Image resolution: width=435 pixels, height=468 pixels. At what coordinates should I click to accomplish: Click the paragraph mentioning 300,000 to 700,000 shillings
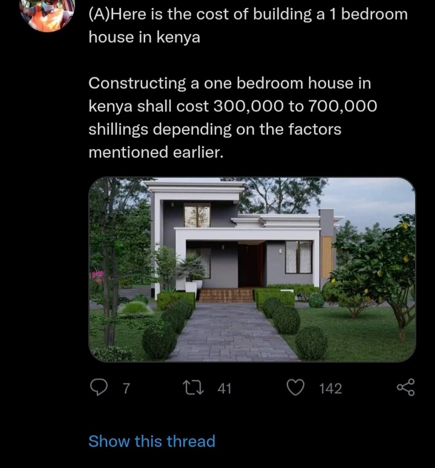click(x=233, y=117)
